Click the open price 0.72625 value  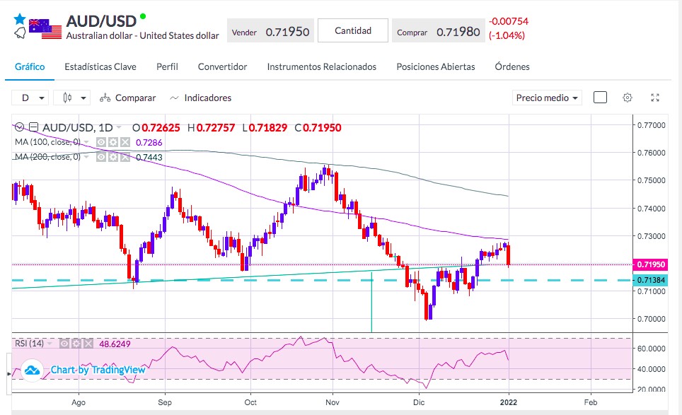click(161, 128)
